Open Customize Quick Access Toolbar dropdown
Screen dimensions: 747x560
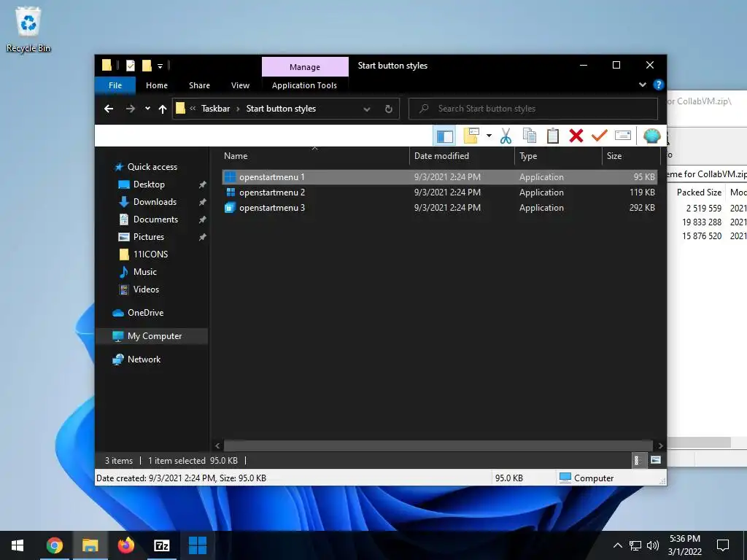160,66
